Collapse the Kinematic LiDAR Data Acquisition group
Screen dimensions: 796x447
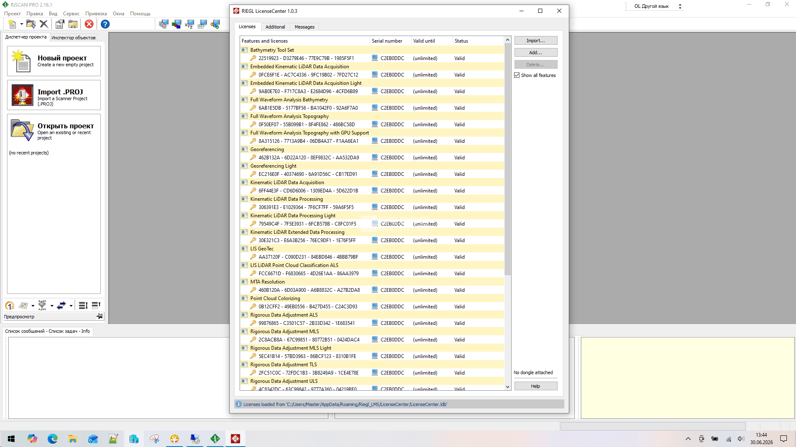pos(244,183)
